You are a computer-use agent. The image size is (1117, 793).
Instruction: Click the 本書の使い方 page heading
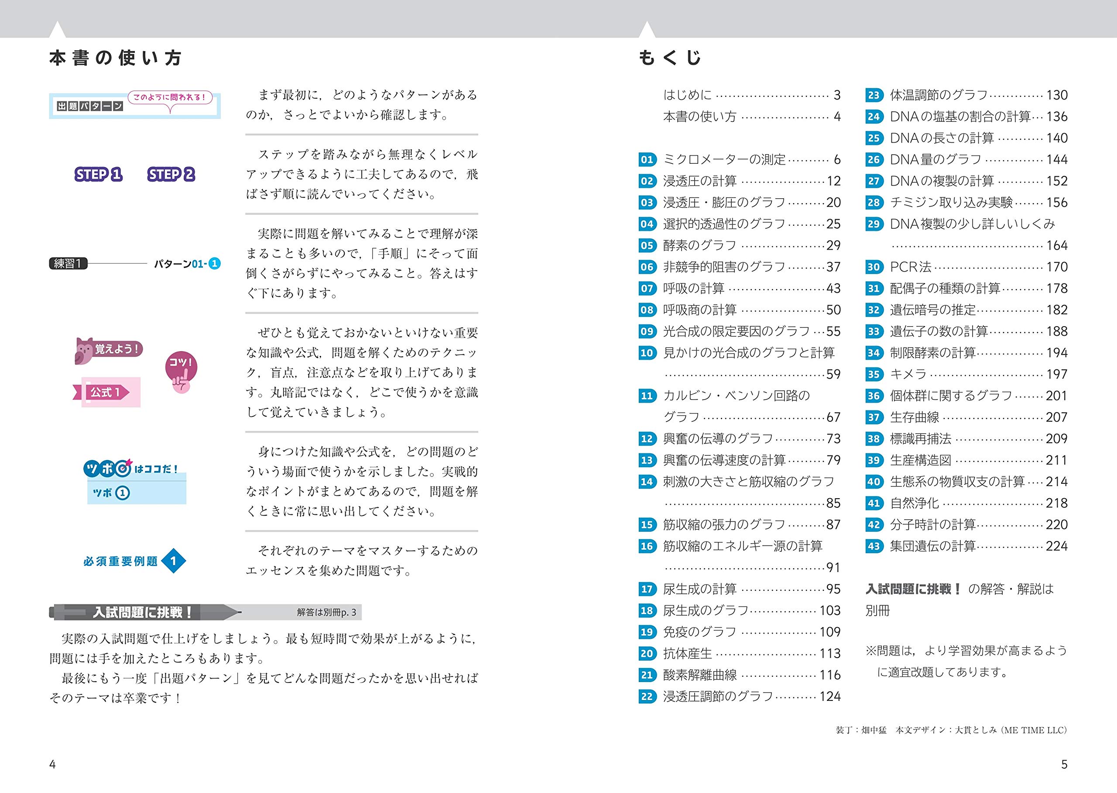pos(116,58)
